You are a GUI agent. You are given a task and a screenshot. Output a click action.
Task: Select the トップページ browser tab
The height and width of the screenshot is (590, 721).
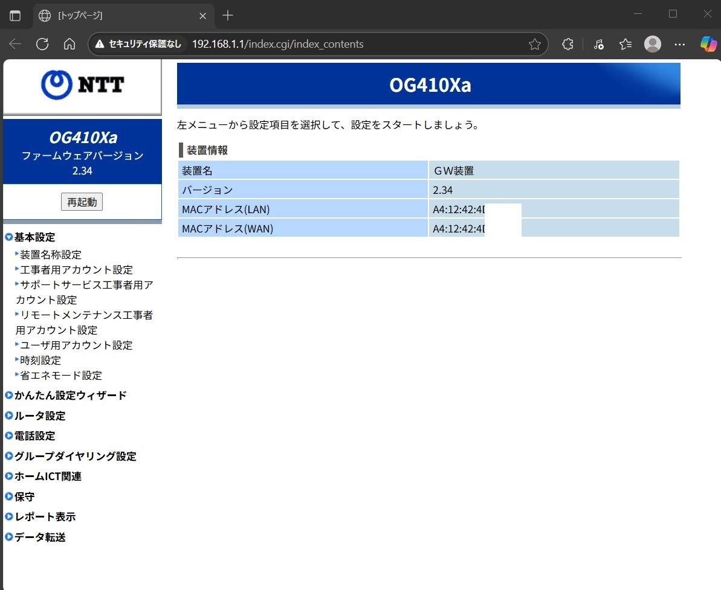pyautogui.click(x=124, y=16)
